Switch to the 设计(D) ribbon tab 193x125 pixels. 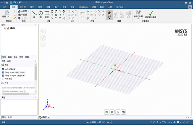tap(23, 7)
